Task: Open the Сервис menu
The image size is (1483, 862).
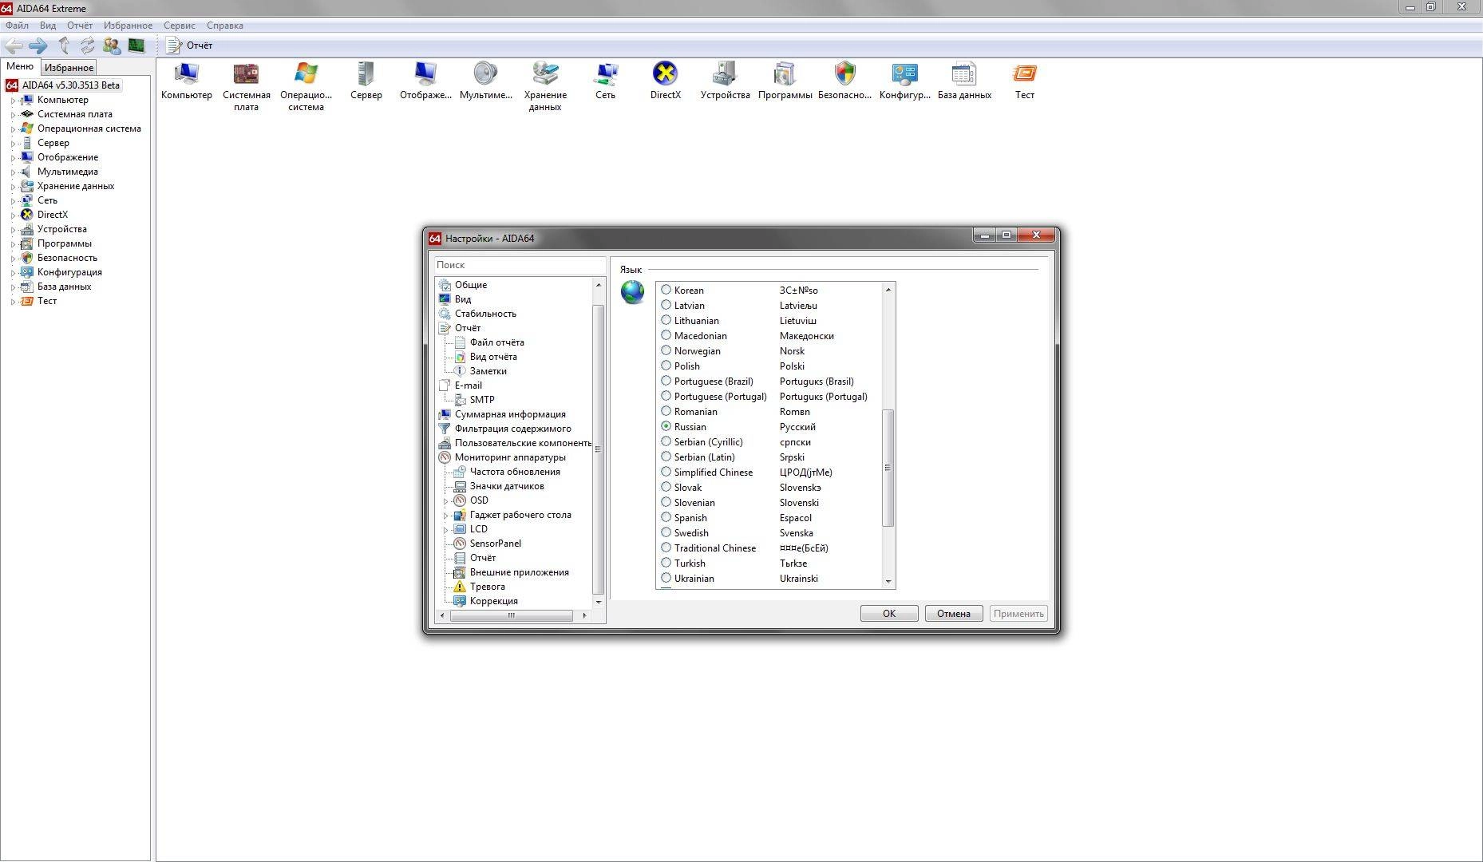Action: pyautogui.click(x=180, y=26)
